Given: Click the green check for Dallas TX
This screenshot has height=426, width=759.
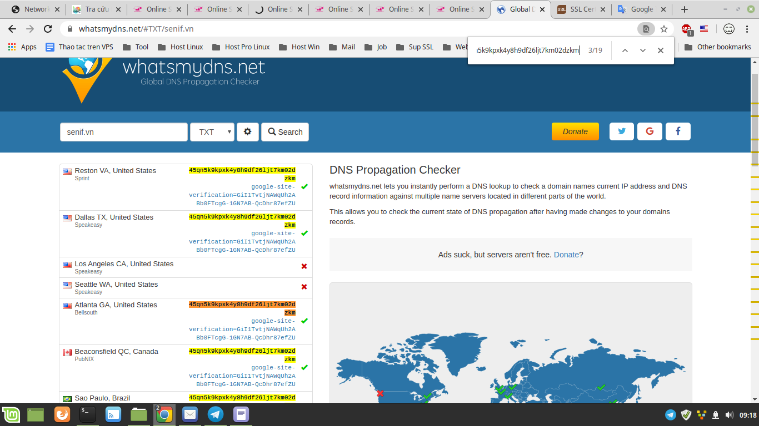Looking at the screenshot, I should (304, 234).
